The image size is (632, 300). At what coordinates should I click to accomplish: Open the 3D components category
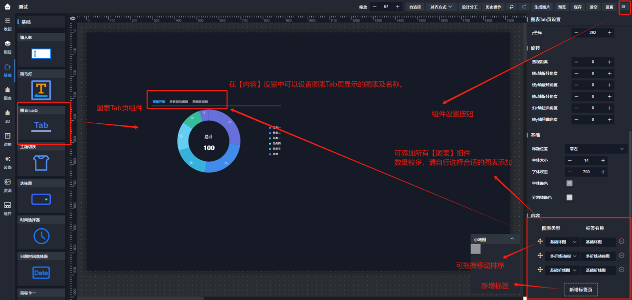click(x=7, y=116)
